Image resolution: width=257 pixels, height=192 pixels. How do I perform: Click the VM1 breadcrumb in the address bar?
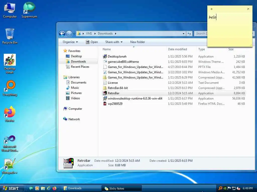coord(89,33)
